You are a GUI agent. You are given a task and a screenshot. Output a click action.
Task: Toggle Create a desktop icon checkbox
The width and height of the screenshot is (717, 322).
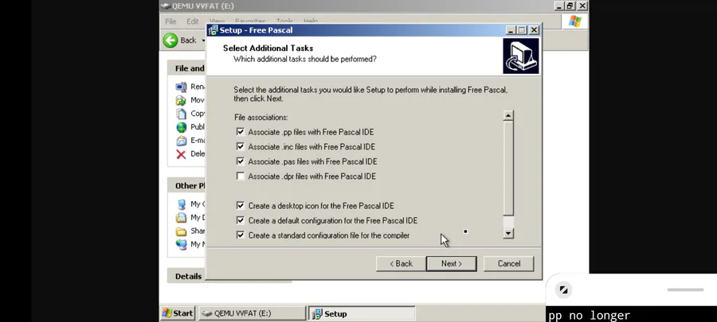click(241, 206)
